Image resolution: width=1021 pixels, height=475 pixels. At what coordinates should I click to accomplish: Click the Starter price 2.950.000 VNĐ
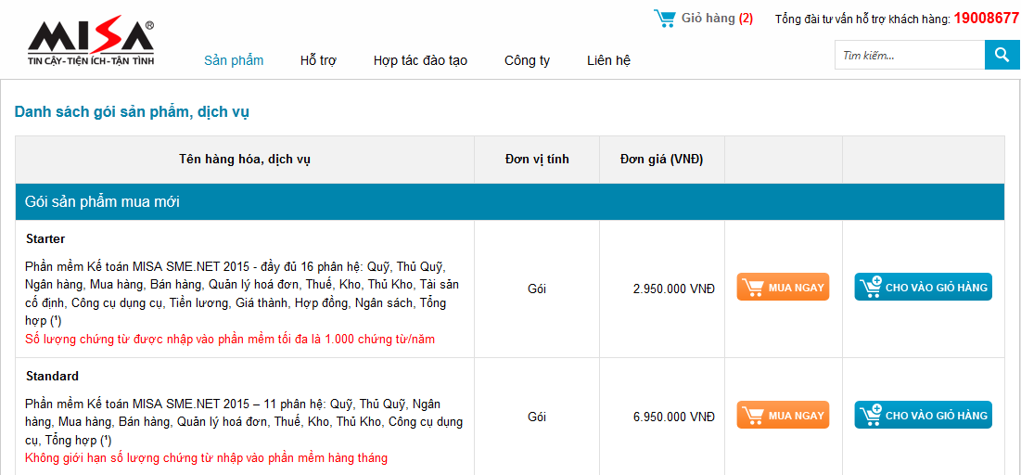click(674, 289)
